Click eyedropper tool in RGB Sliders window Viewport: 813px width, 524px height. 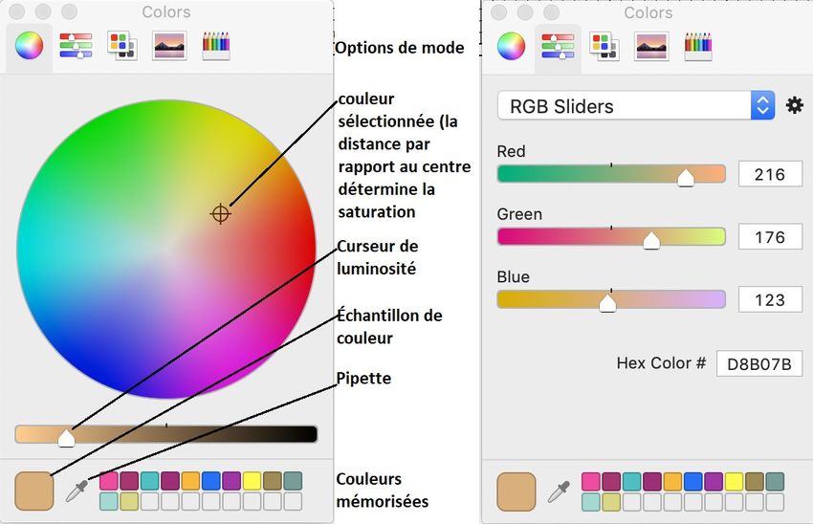(x=559, y=491)
